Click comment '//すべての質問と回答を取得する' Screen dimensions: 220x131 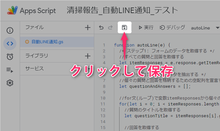(151, 57)
